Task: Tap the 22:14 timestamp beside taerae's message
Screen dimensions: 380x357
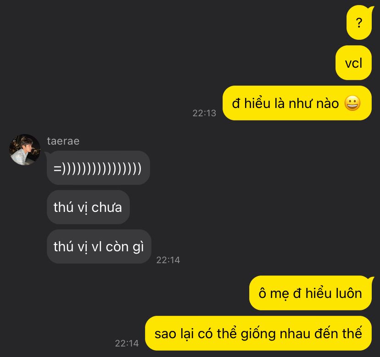Action: coord(168,260)
